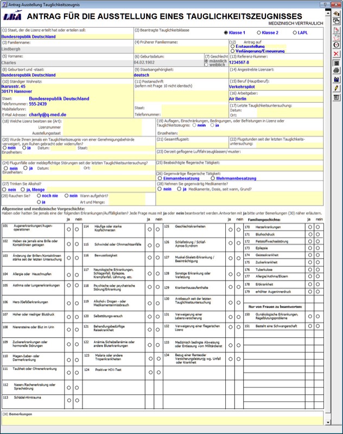Click into the Bemerkungen text area
343x434 pixels.
(x=163, y=420)
